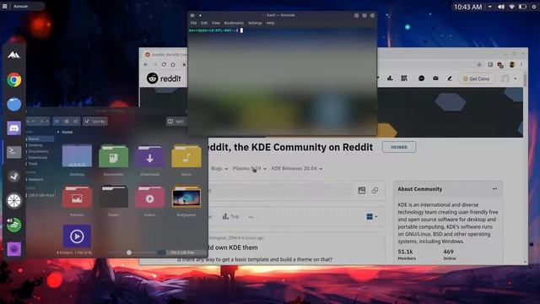Open Spotify from the dock
Screen dimensions: 540x304
coord(13,225)
